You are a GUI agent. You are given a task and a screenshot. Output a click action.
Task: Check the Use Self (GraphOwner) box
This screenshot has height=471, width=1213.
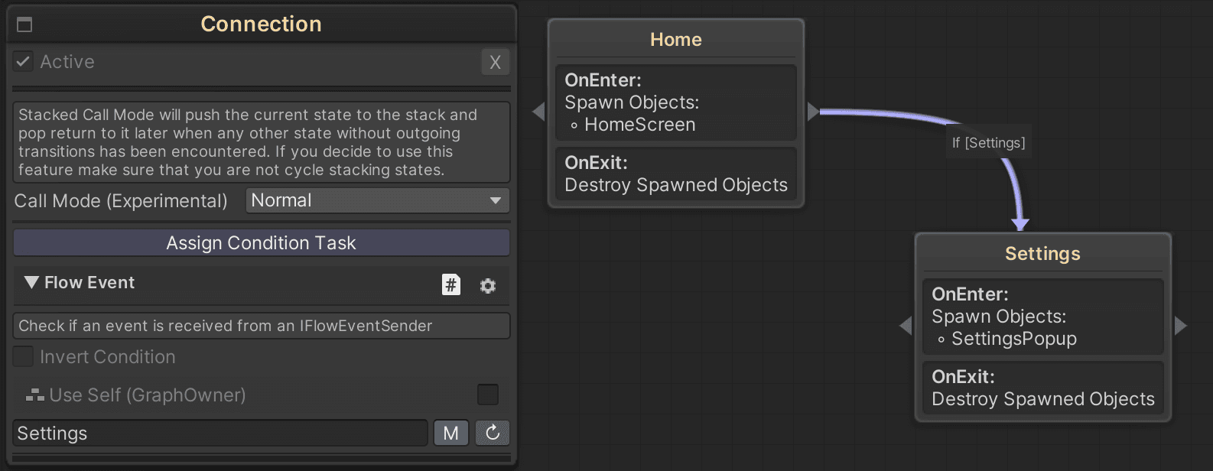point(488,395)
